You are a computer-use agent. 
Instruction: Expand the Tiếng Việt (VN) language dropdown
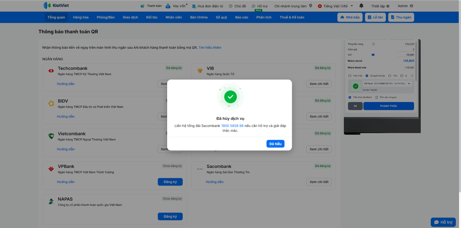click(x=335, y=6)
